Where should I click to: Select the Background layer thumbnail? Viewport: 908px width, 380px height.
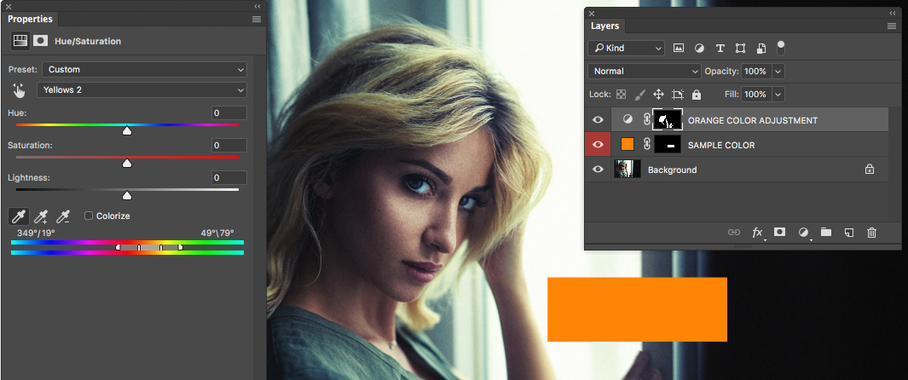click(x=628, y=169)
